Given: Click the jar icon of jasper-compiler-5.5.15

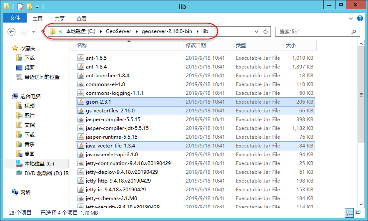Looking at the screenshot, I should (81, 119).
